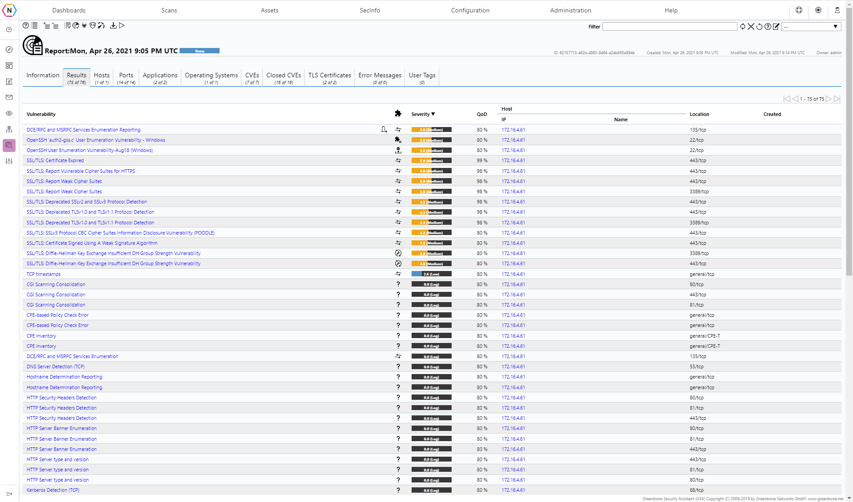Sort by Vulnerability column header

(x=41, y=114)
